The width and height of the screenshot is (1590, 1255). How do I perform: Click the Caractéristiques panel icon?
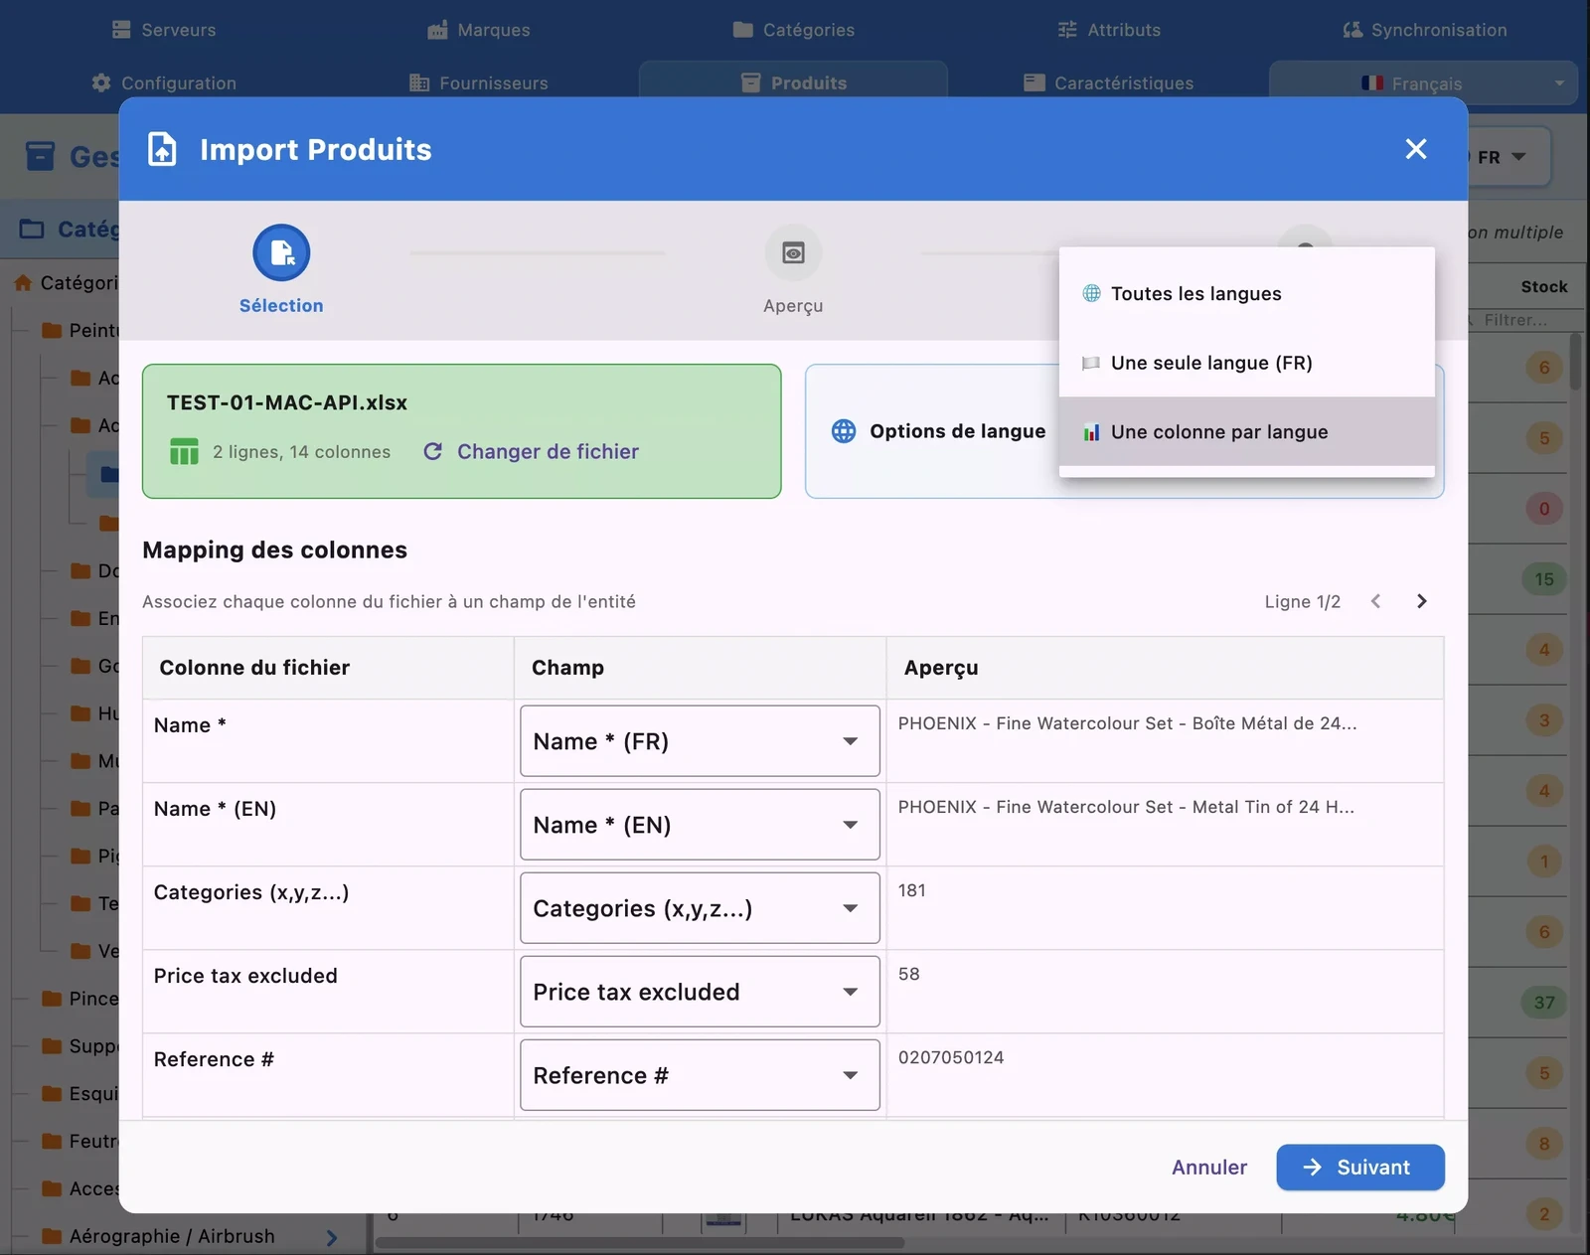pyautogui.click(x=1034, y=82)
